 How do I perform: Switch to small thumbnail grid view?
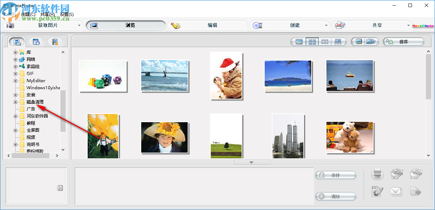(x=325, y=41)
